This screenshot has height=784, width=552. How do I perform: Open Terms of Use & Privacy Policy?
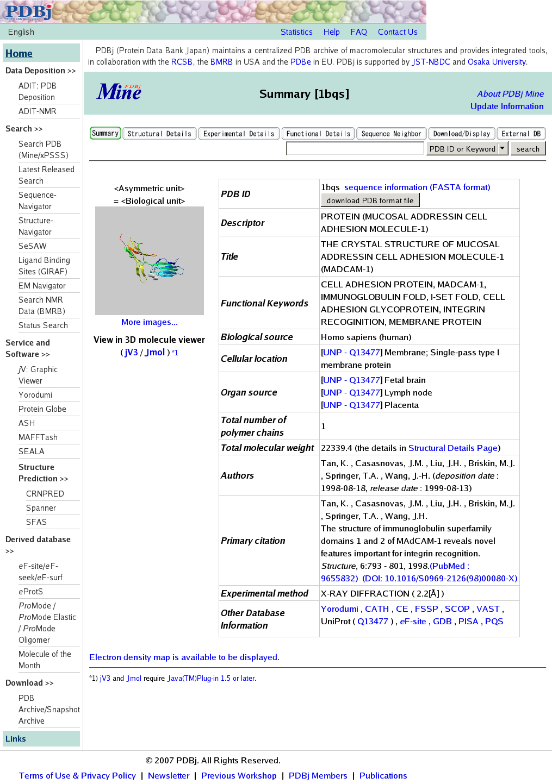77,775
